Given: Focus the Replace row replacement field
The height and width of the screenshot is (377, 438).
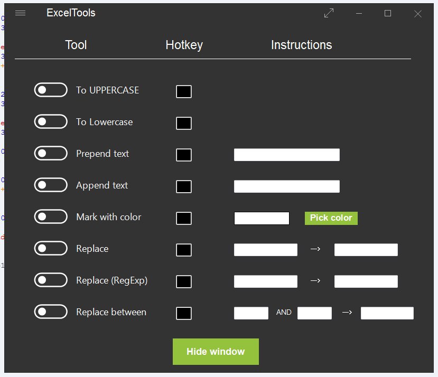Looking at the screenshot, I should click(x=366, y=250).
